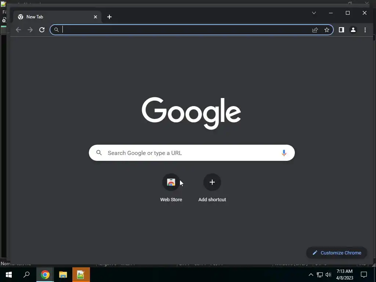Click the magnifier icon in Google search box
Screen dimensions: 376x282
tap(99, 152)
